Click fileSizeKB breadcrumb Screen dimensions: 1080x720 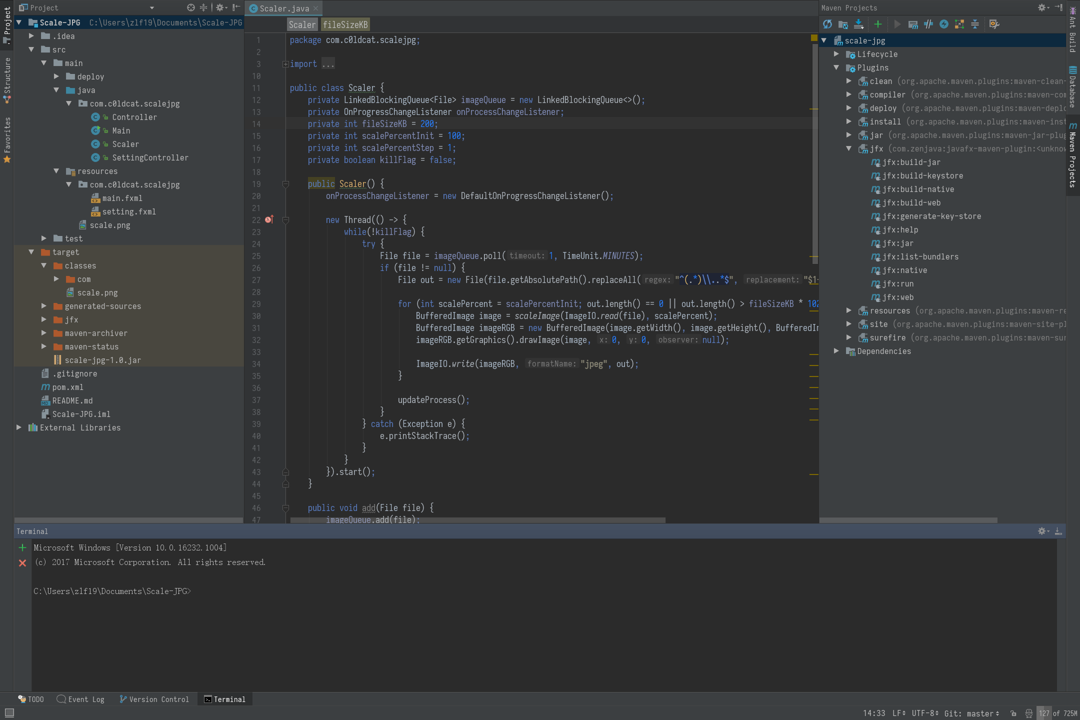(x=345, y=24)
